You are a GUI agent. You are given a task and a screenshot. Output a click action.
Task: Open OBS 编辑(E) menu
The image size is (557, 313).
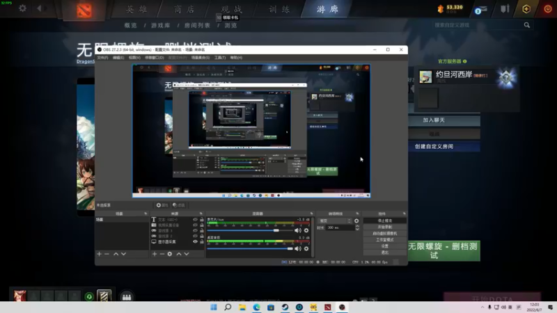pyautogui.click(x=118, y=58)
